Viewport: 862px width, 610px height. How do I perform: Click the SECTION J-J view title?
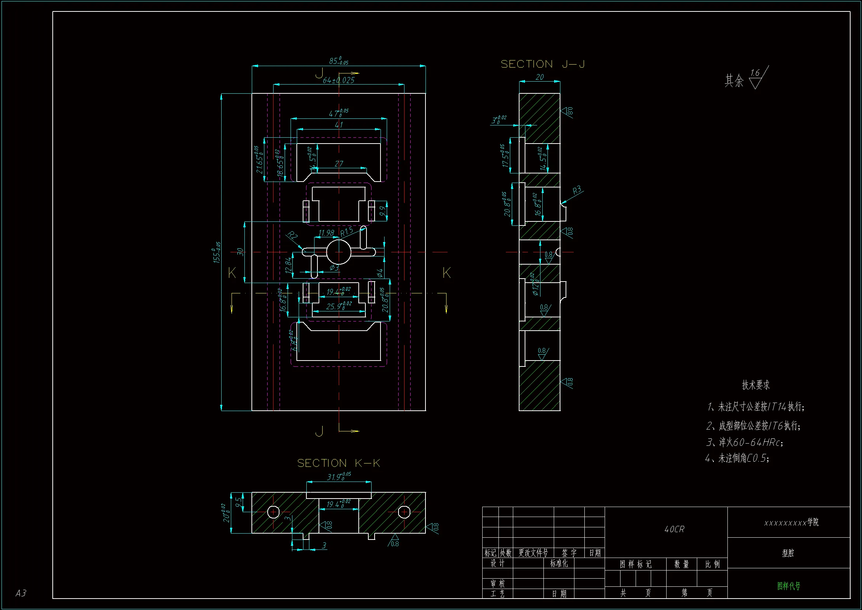click(x=542, y=64)
